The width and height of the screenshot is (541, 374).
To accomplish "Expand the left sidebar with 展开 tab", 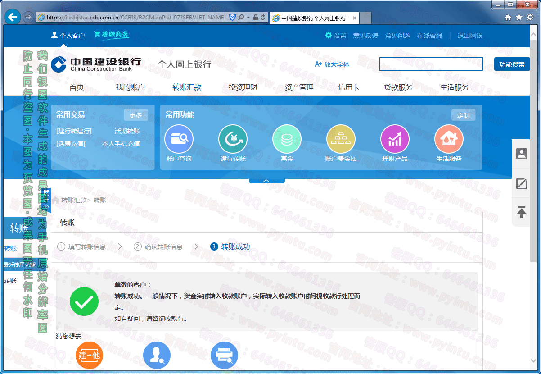I will tap(46, 200).
